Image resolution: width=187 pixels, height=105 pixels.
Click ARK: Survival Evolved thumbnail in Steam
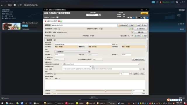click(x=11, y=26)
